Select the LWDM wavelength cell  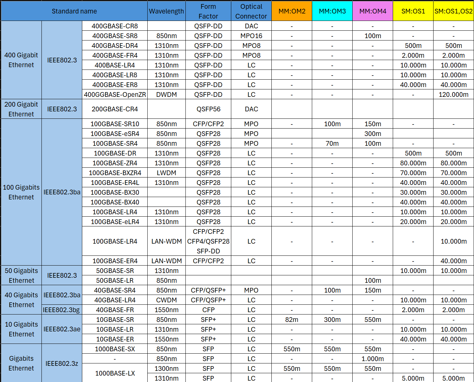tap(167, 173)
